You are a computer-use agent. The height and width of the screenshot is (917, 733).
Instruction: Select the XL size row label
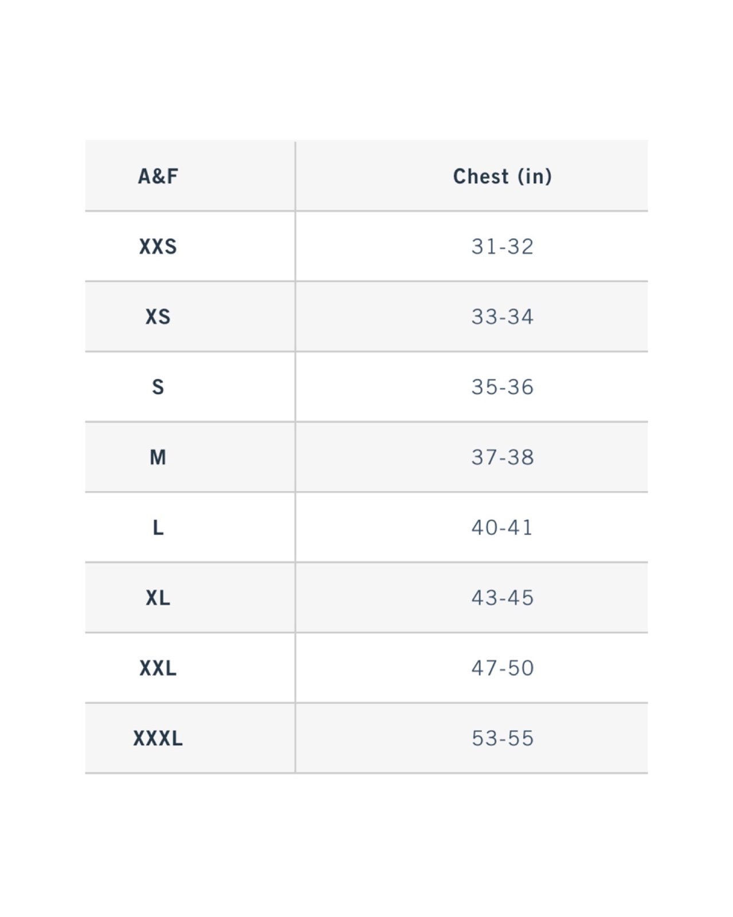click(x=158, y=598)
